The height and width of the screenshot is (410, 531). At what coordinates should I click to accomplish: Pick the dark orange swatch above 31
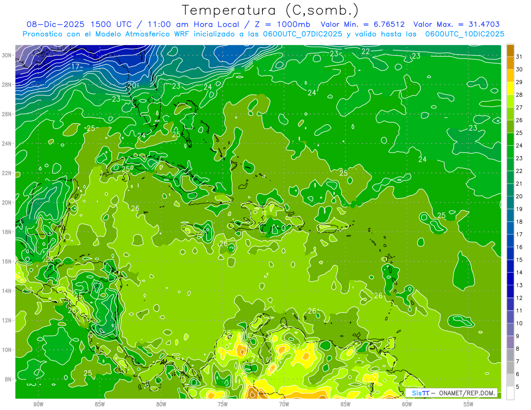(x=510, y=50)
